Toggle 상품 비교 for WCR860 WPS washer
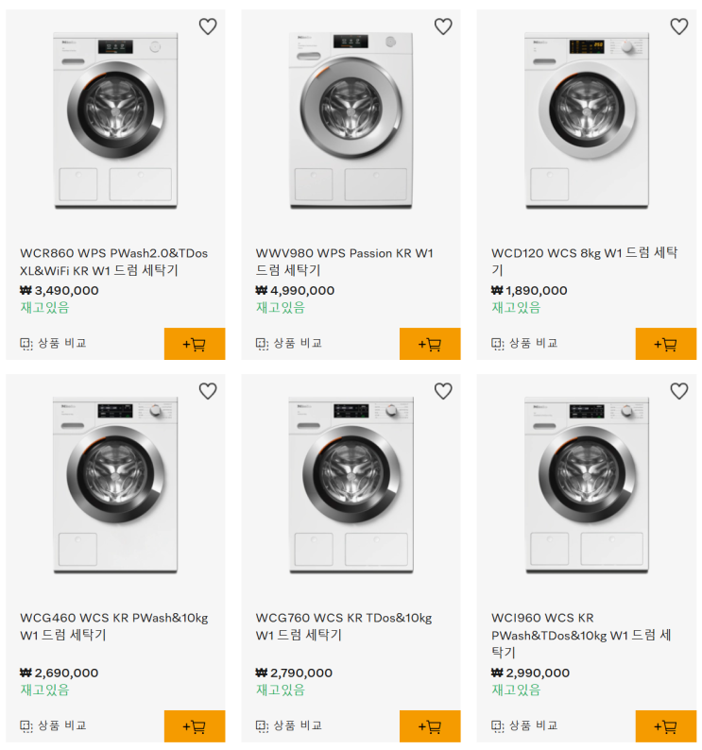The height and width of the screenshot is (750, 702). coord(54,344)
